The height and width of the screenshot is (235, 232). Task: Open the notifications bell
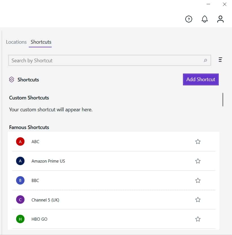pos(205,19)
